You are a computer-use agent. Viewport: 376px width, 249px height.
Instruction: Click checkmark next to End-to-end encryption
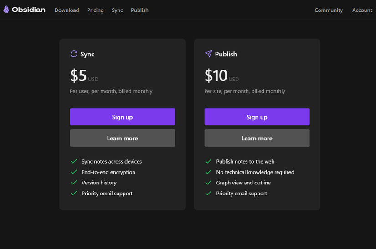click(x=73, y=172)
